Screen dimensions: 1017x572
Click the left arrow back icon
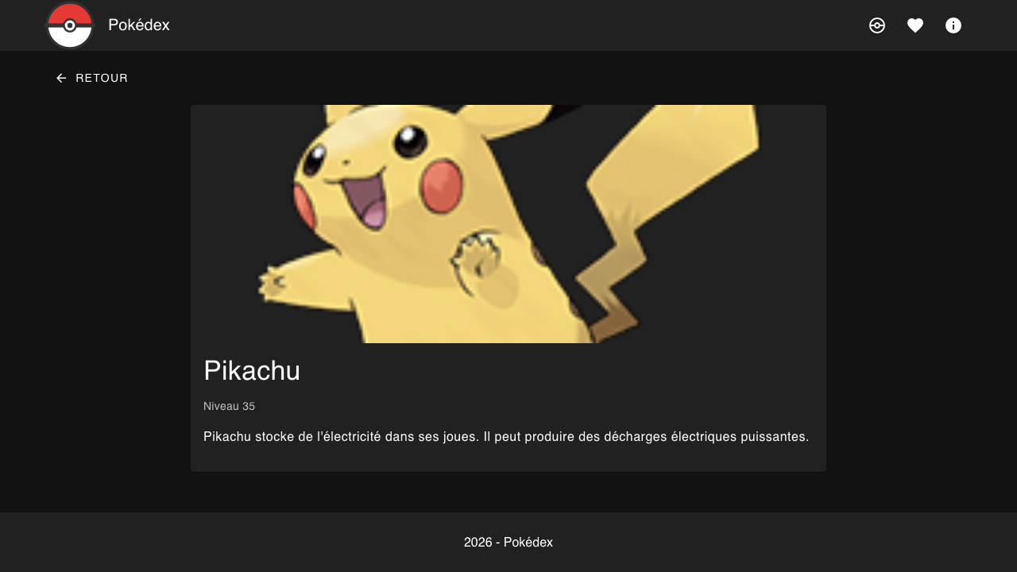(x=61, y=78)
